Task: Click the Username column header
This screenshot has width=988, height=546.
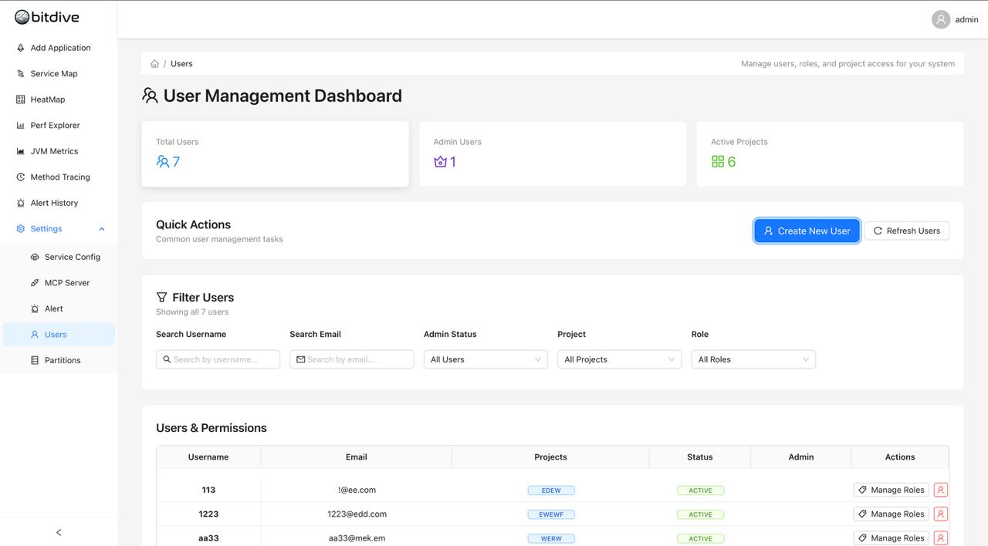Action: (208, 457)
